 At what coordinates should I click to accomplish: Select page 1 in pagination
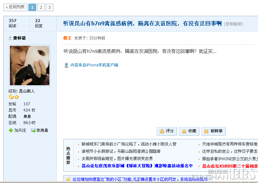tap(32, 7)
